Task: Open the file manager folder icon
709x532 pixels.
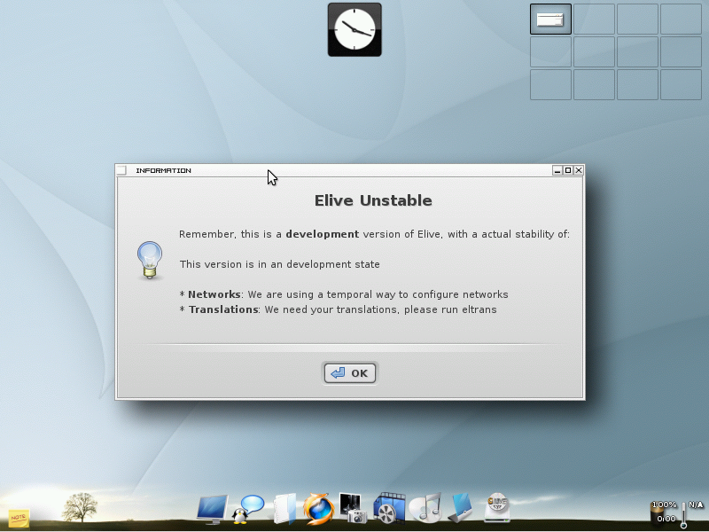Action: [x=284, y=508]
